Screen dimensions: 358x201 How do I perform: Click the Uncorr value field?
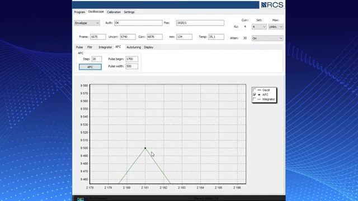pyautogui.click(x=128, y=37)
